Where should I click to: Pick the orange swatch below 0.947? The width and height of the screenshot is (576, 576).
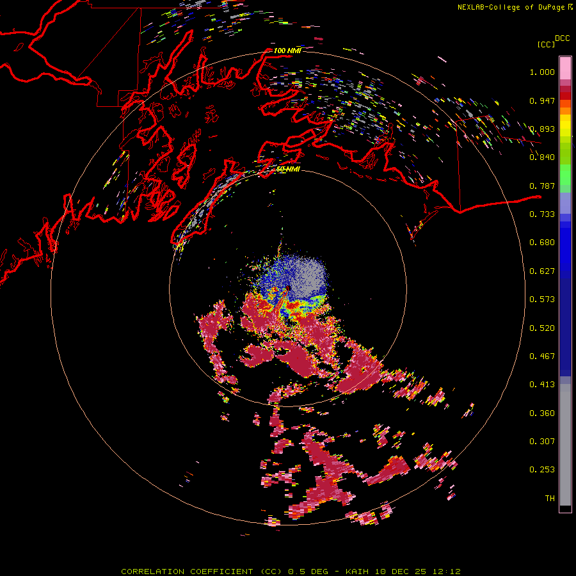click(x=565, y=111)
